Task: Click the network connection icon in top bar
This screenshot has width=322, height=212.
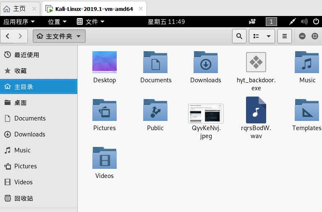Action: pos(293,21)
